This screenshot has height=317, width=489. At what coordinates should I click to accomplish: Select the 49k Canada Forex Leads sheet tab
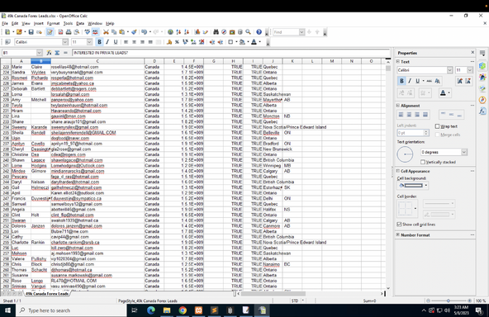click(47, 294)
